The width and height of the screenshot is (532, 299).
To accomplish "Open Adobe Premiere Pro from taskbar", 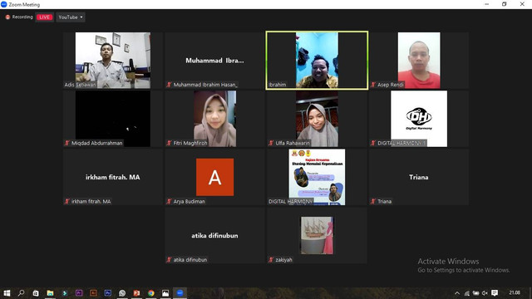I will pyautogui.click(x=79, y=293).
